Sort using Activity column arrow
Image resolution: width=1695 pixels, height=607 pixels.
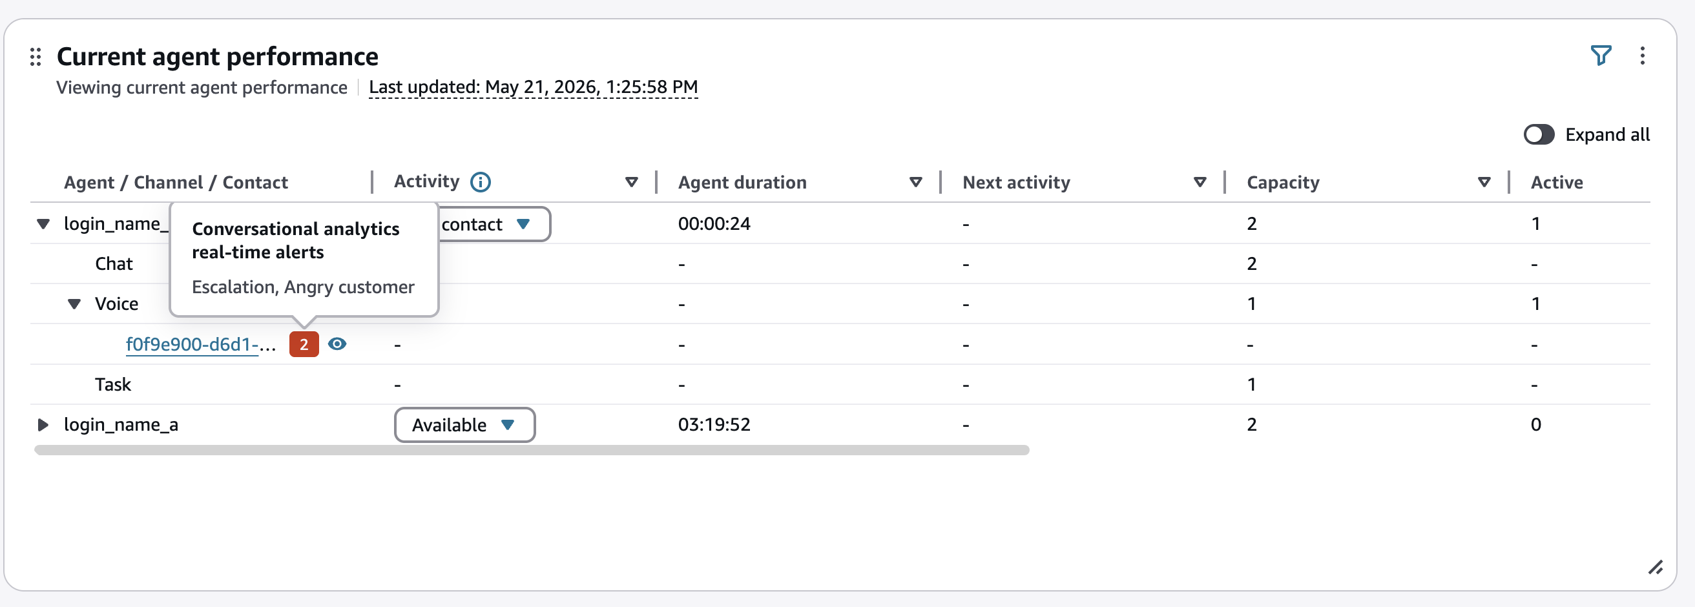[x=632, y=182]
